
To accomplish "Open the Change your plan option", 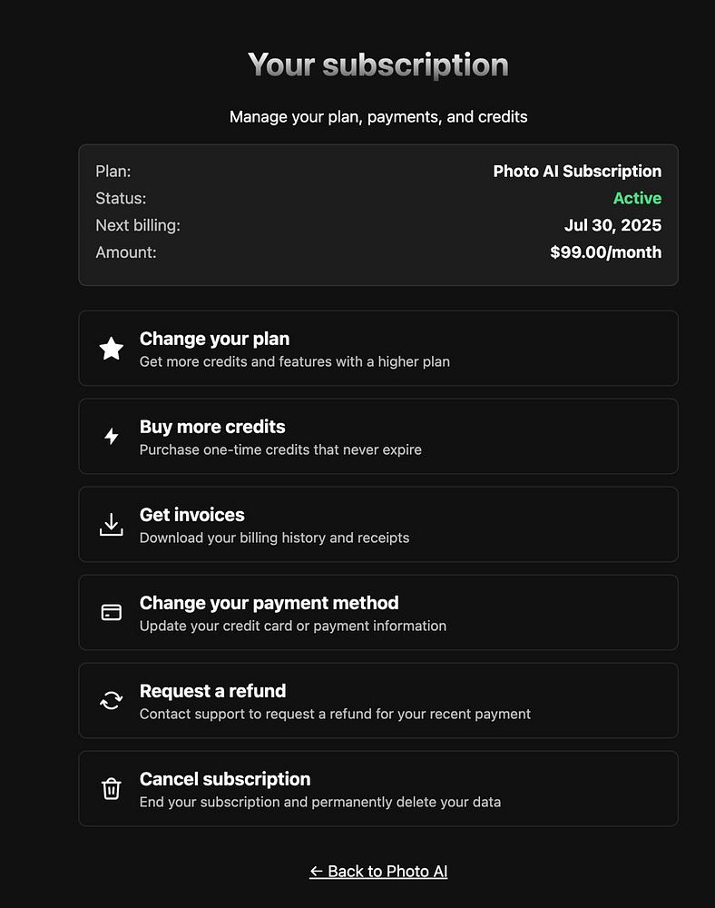I will (214, 339).
